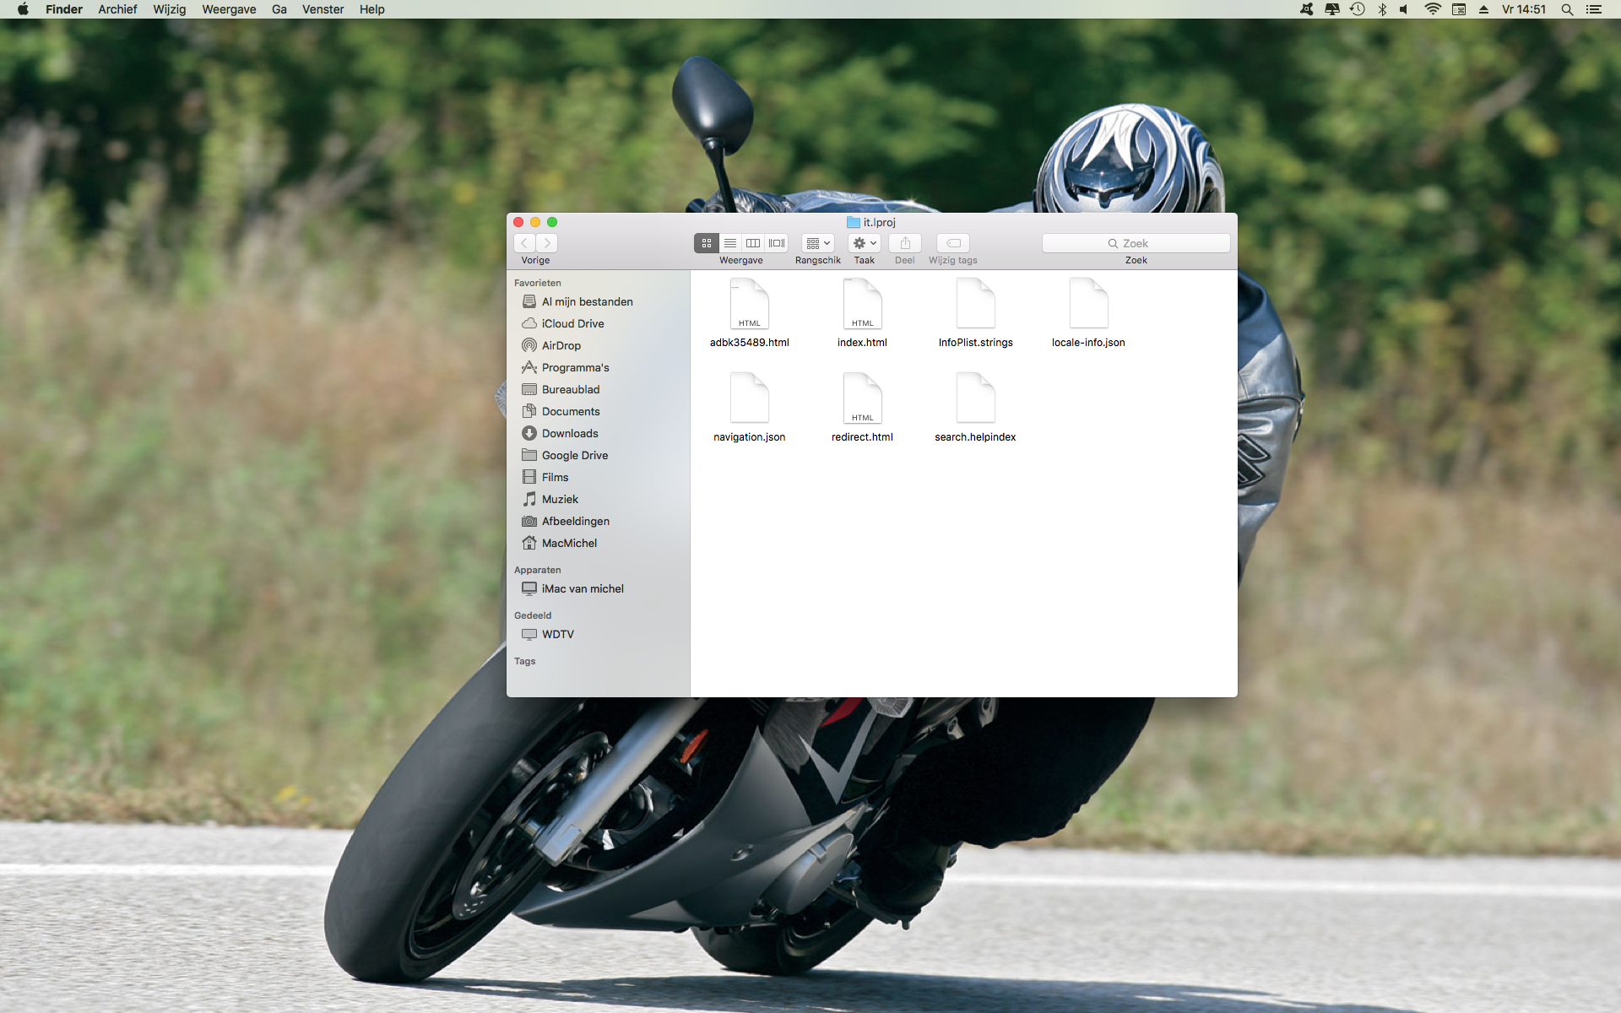Open Documents in sidebar

598,411
